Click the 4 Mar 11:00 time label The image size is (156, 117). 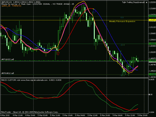point(18,116)
